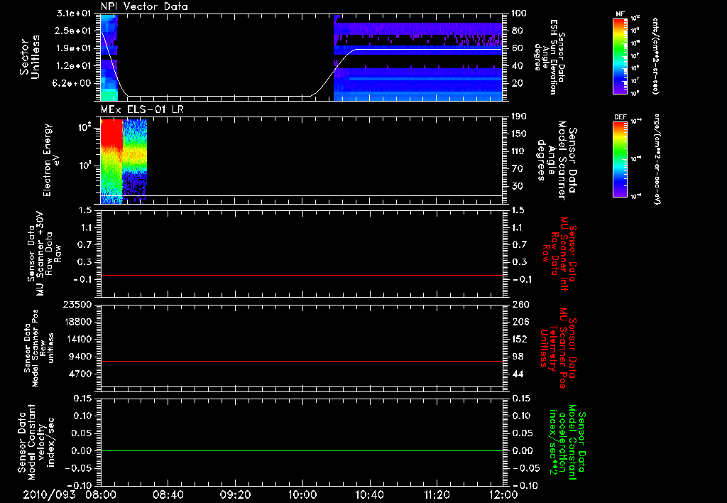Click the '10:00' time tick label
The image size is (727, 503).
coord(302,494)
